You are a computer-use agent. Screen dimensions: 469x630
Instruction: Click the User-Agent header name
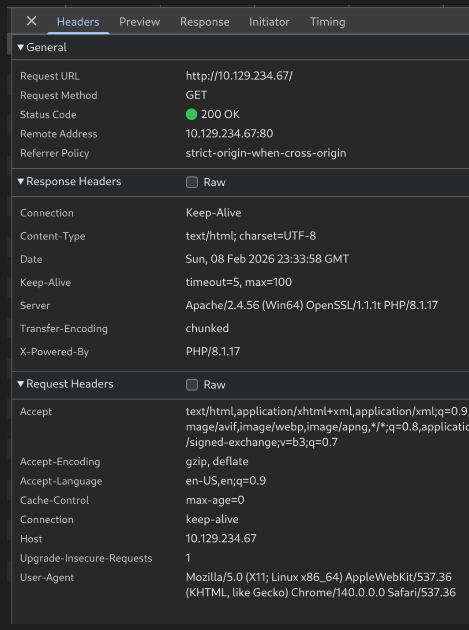(47, 577)
